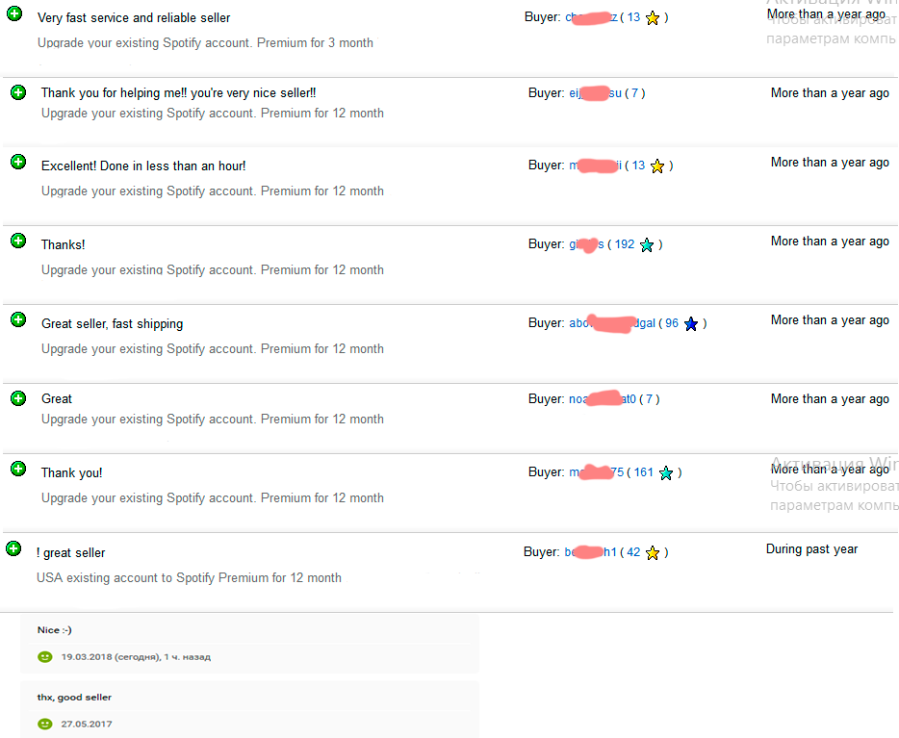
Task: Click the turquoise star next to score 192
Action: [x=647, y=245]
